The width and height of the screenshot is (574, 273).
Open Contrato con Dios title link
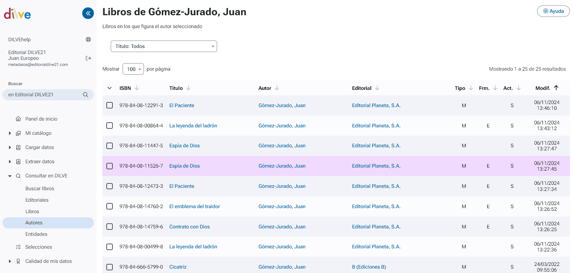[x=190, y=227]
